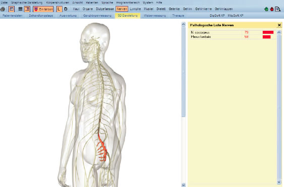Click the red bar next to N. coccygeus
Viewport: 284px width, 187px height.
point(268,32)
